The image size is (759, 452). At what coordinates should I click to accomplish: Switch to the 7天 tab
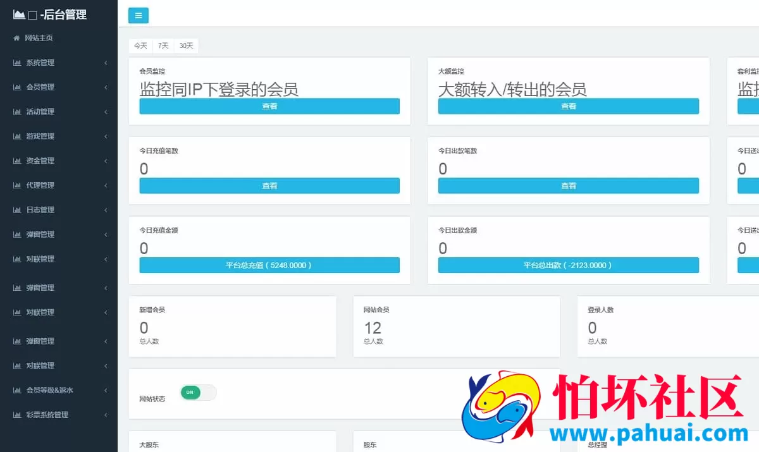coord(163,46)
